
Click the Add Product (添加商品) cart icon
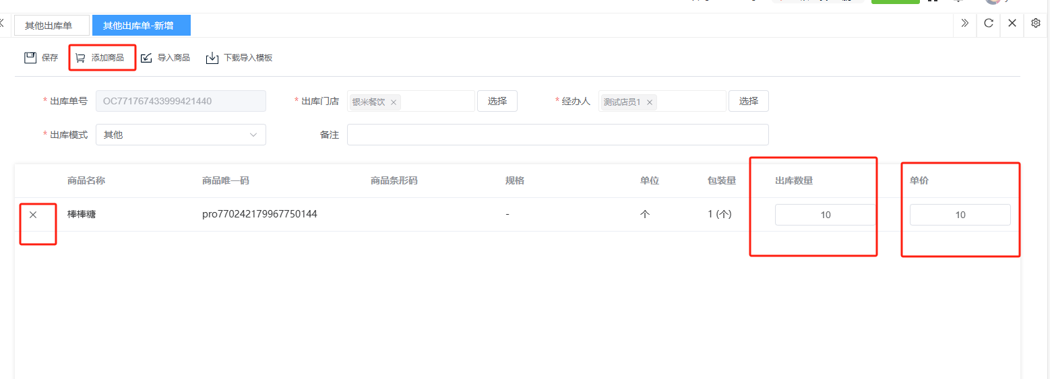coord(80,58)
